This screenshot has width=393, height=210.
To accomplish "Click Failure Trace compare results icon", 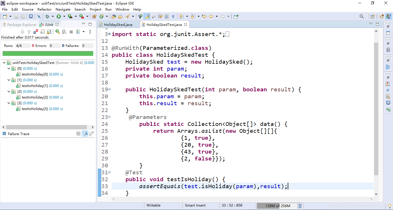I will (91, 134).
